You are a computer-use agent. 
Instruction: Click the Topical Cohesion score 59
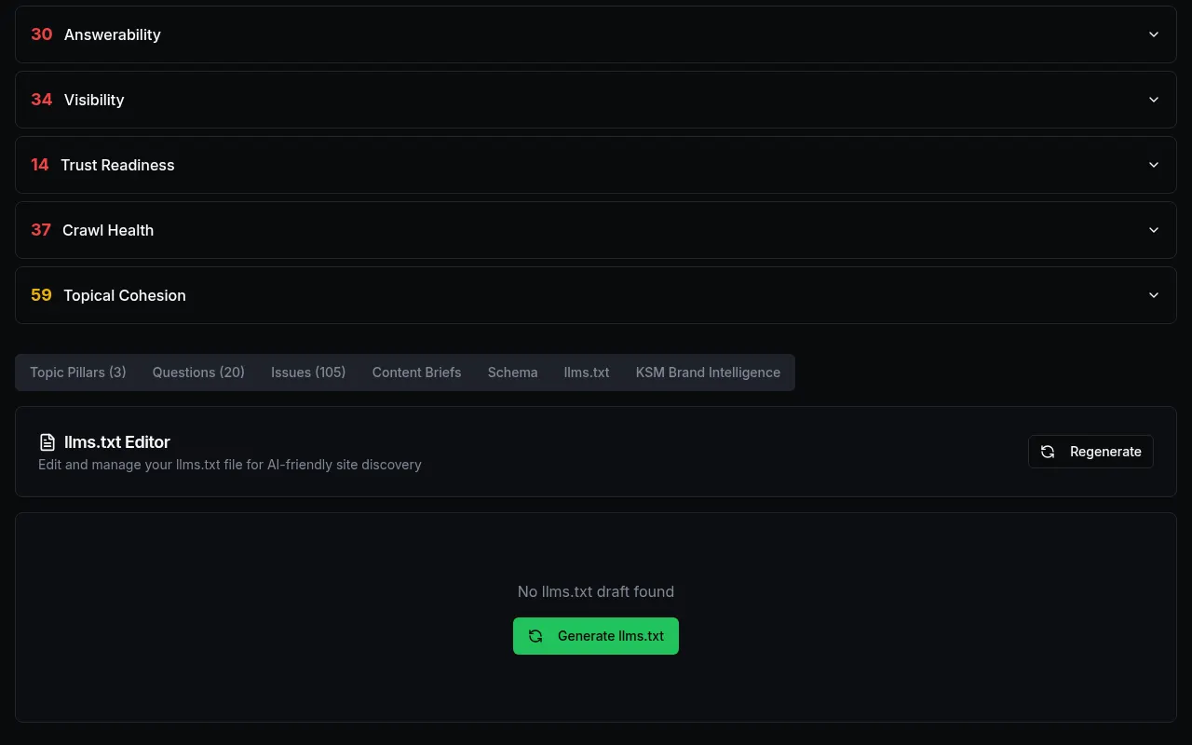42,295
